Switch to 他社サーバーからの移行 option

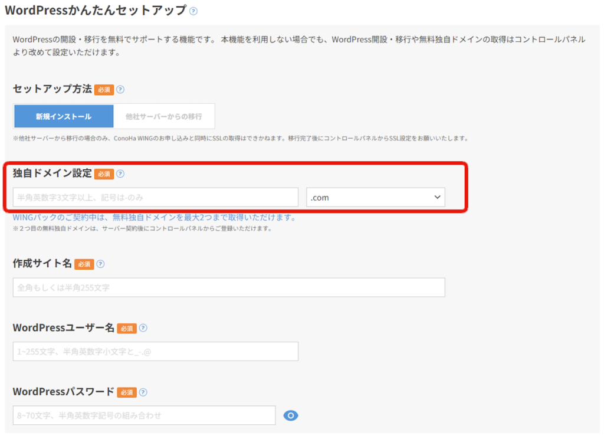point(164,116)
